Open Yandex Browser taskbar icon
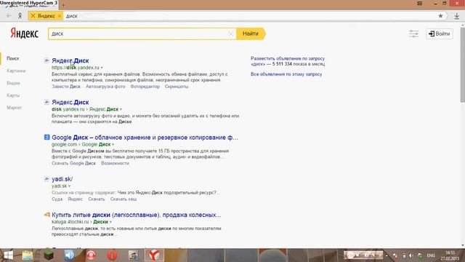The width and height of the screenshot is (465, 262). click(x=154, y=255)
